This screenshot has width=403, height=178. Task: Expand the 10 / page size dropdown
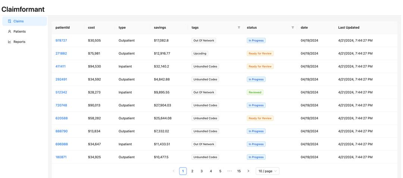(267, 171)
